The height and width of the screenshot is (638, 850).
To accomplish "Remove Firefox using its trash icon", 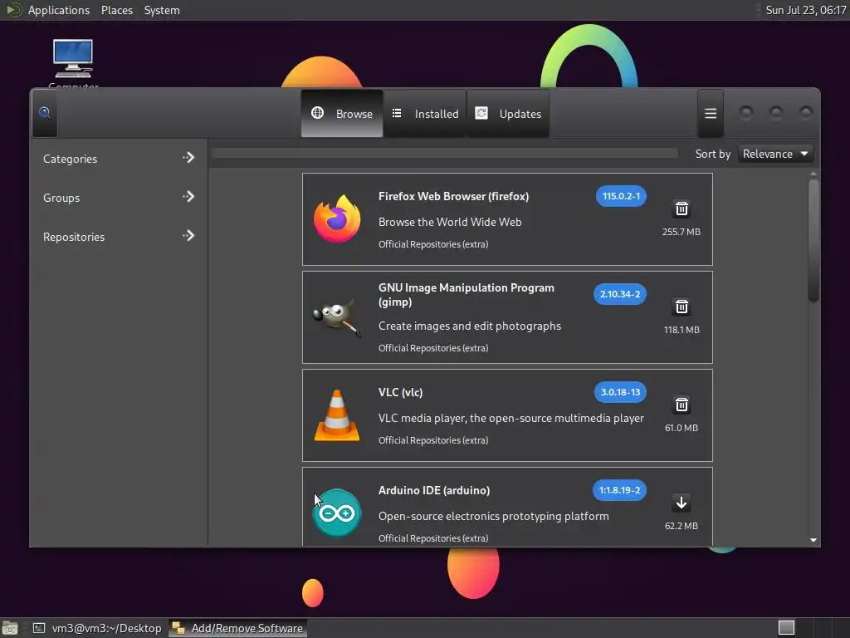I will click(x=681, y=209).
